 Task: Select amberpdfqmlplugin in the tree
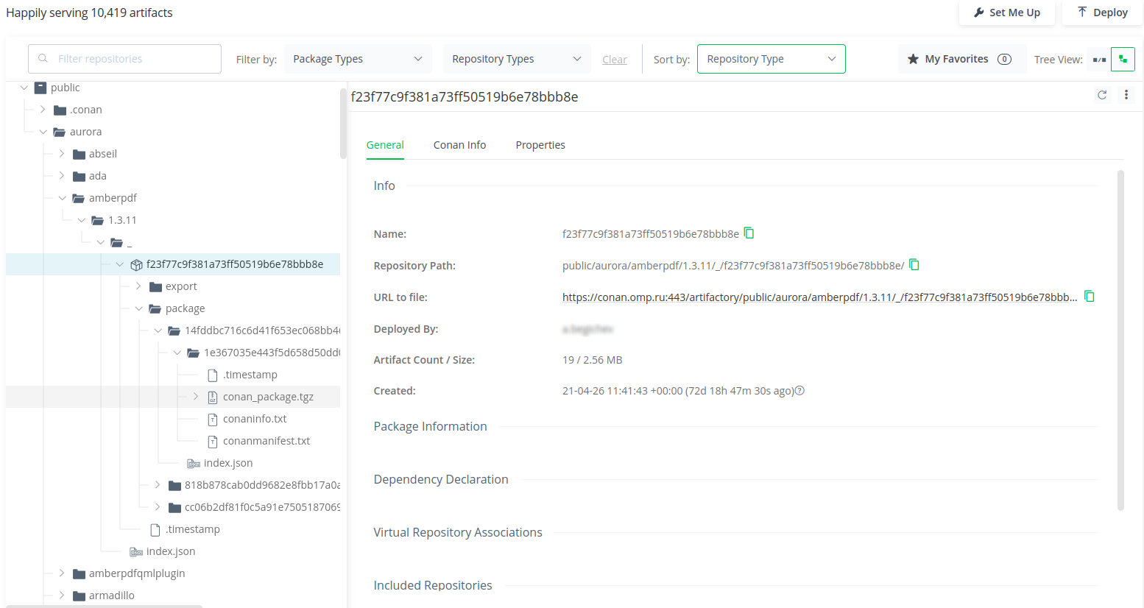137,573
